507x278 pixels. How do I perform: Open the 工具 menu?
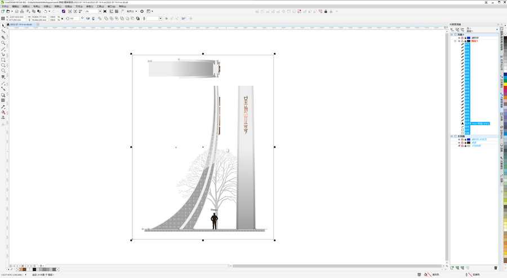coord(100,6)
